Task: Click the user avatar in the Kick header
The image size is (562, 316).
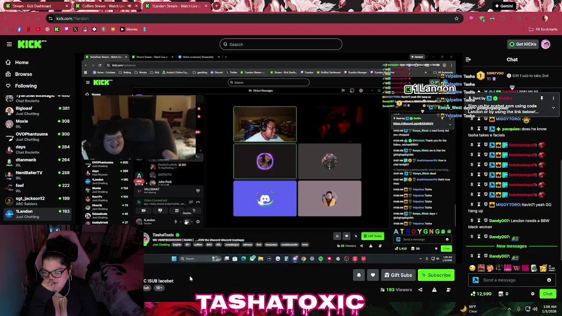Action: tap(546, 44)
